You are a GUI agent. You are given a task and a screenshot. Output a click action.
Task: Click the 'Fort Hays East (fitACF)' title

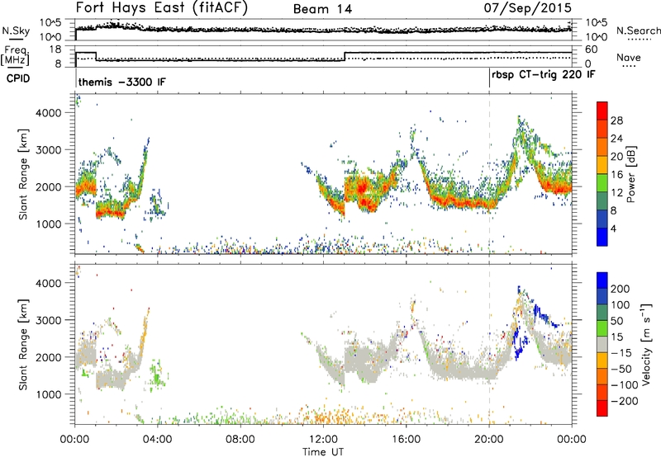click(161, 8)
